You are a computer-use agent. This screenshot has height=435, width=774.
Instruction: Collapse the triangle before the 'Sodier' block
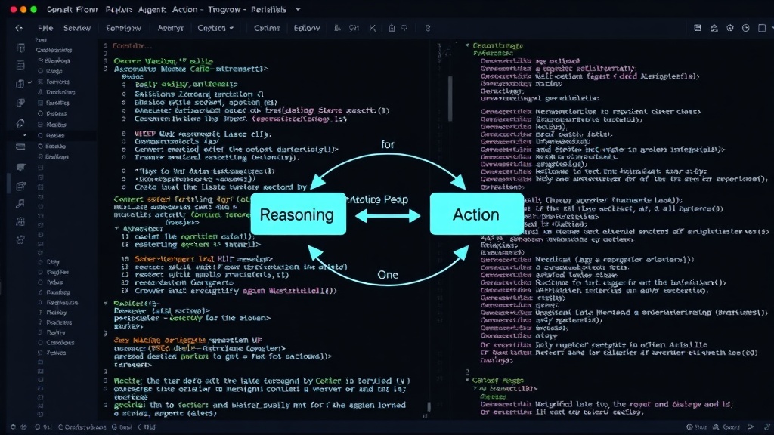pyautogui.click(x=106, y=304)
